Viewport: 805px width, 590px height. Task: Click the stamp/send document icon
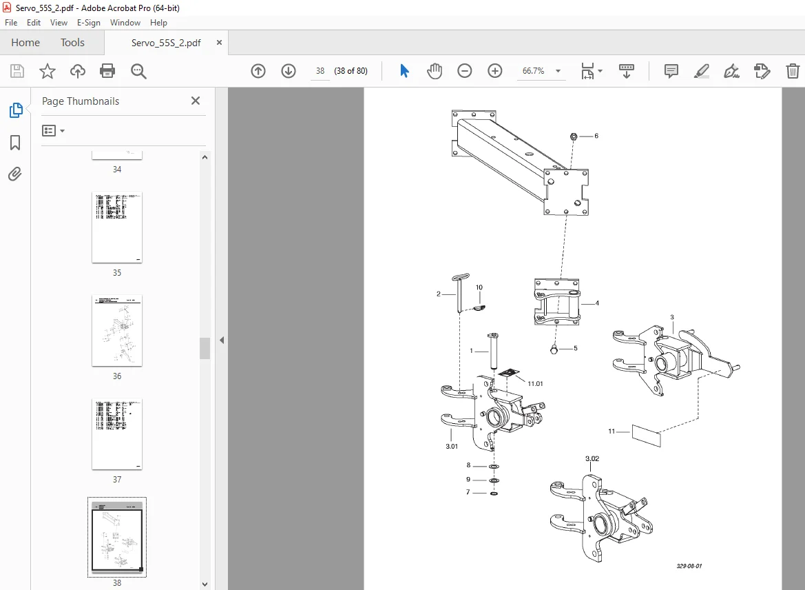coord(762,71)
